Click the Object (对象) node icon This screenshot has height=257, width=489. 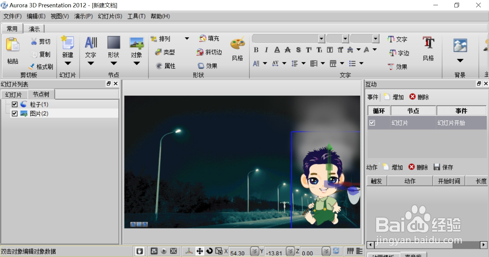click(x=136, y=43)
